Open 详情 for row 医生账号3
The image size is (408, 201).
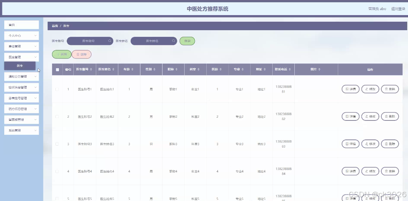351,144
